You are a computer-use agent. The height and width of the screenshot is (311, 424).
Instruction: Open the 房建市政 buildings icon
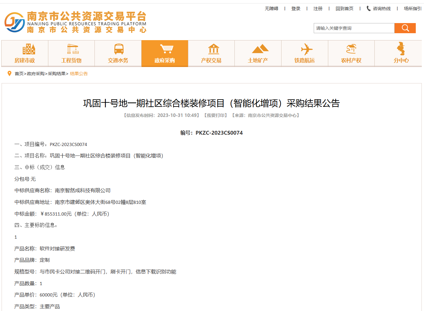pyautogui.click(x=28, y=49)
